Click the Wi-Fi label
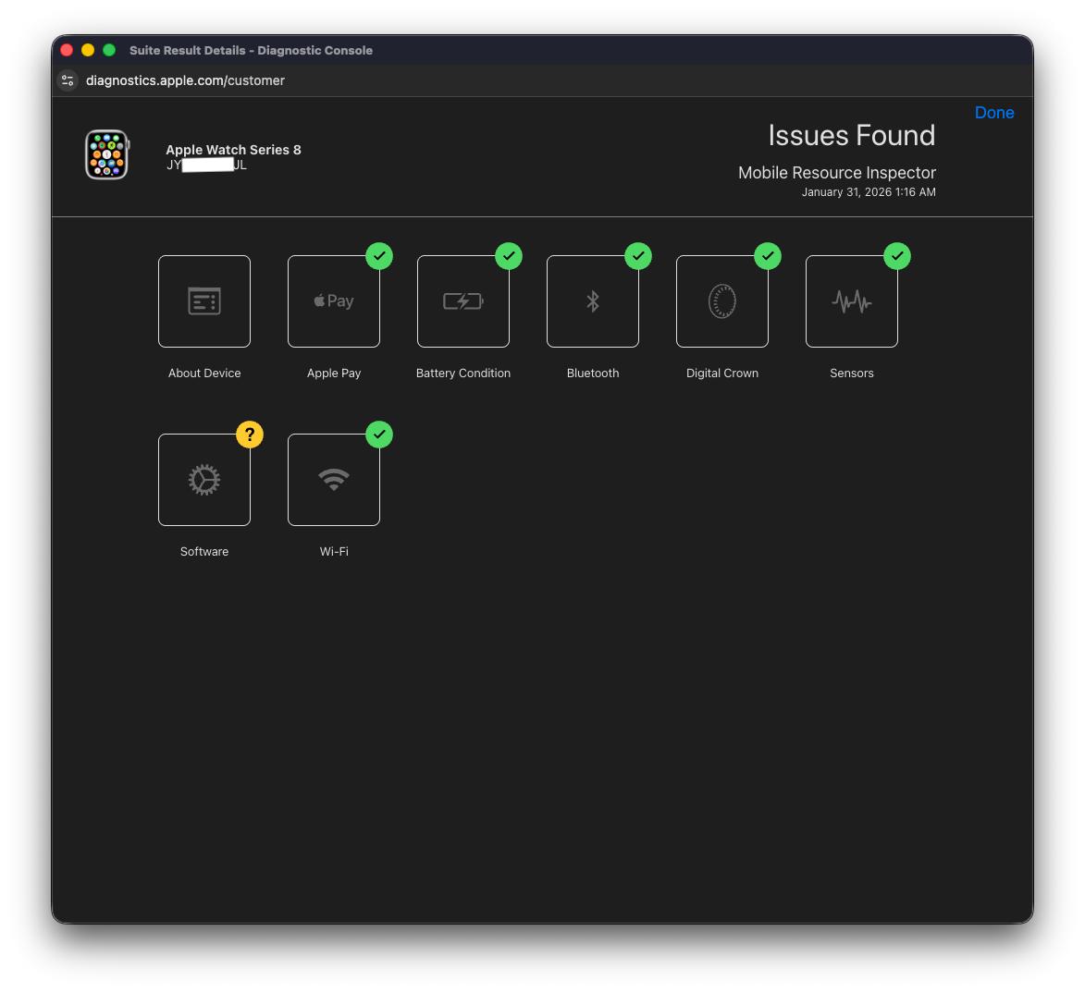The image size is (1085, 992). (334, 551)
